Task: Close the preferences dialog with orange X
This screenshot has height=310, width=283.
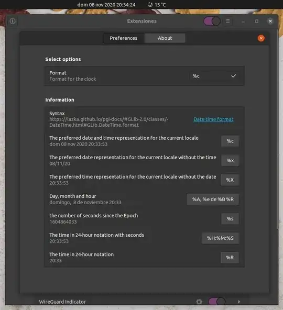Action: point(261,38)
